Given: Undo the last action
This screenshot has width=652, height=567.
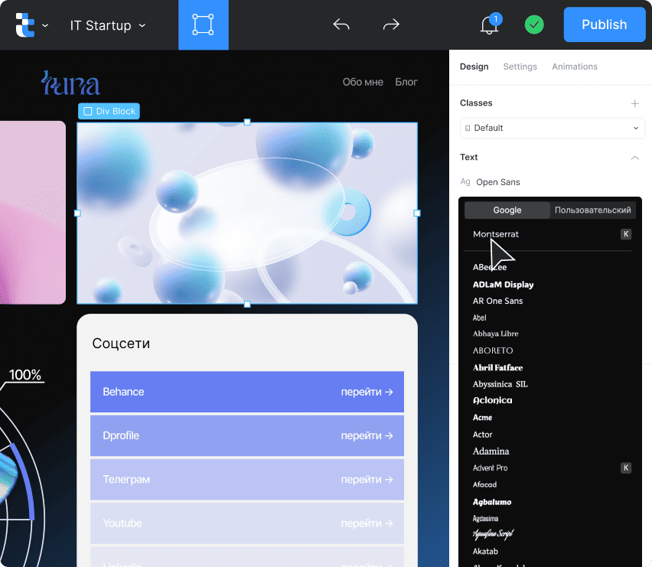Looking at the screenshot, I should 341,24.
